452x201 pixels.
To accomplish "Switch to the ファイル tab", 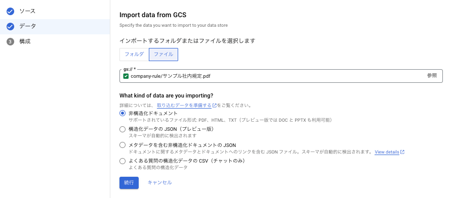I will coord(163,55).
